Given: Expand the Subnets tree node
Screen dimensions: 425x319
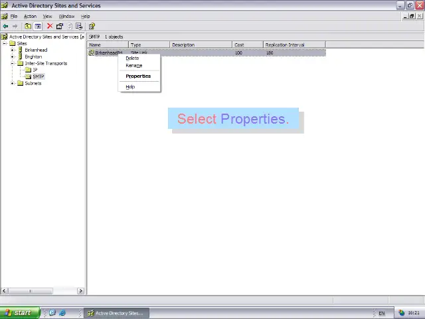Looking at the screenshot, I should [x=12, y=84].
